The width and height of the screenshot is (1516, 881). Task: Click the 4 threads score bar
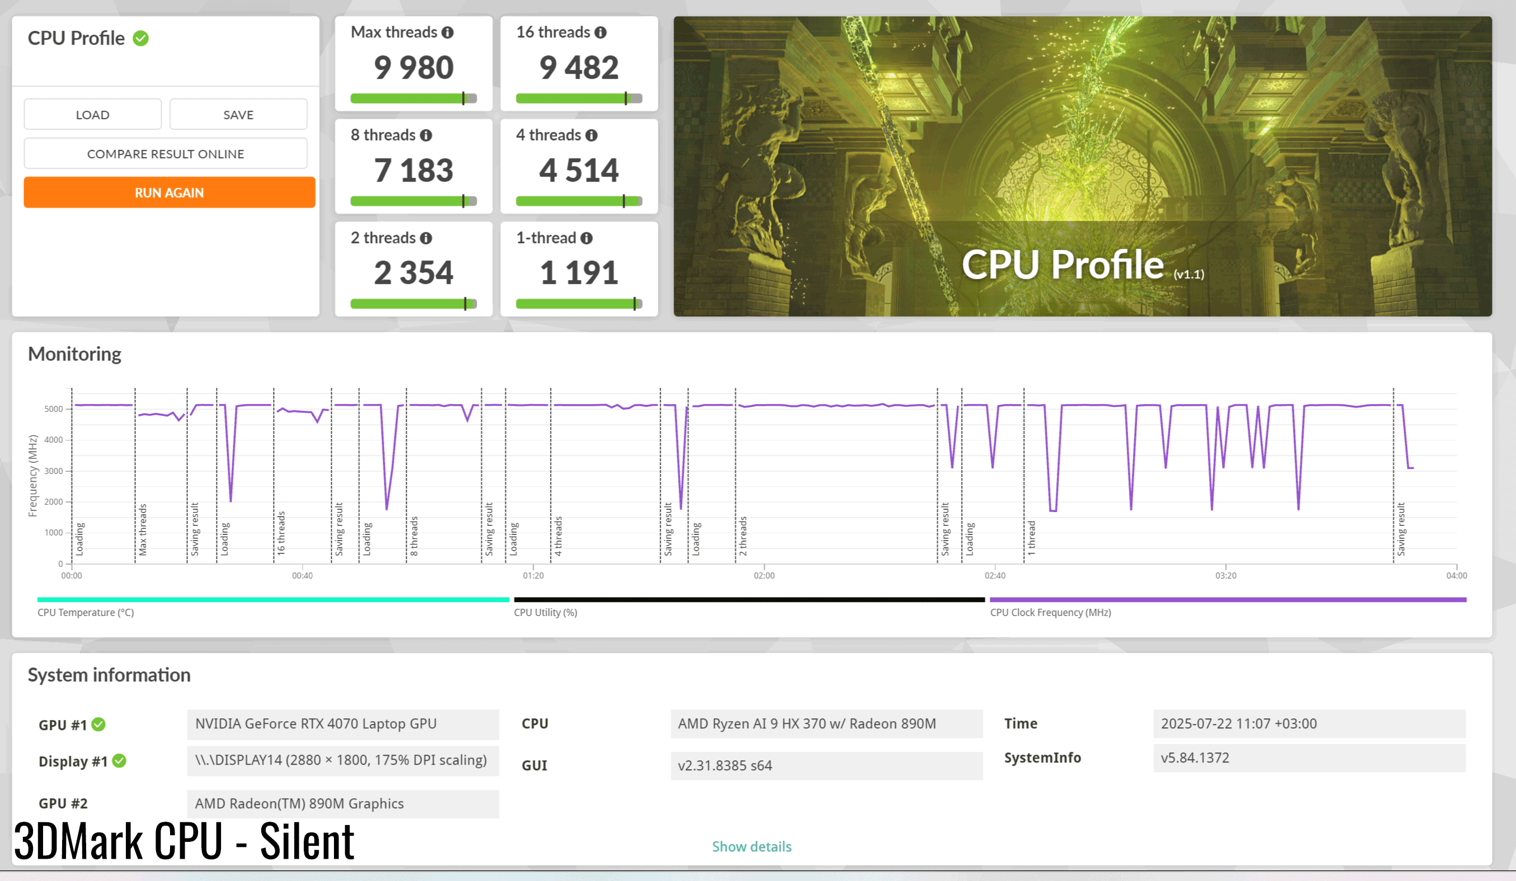tap(579, 201)
